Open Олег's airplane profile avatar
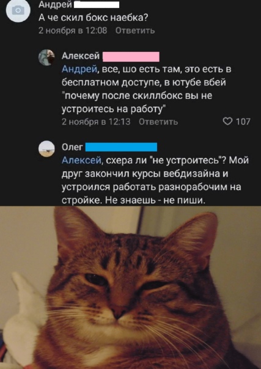Image resolution: width=261 pixels, height=369 pixels. (46, 148)
